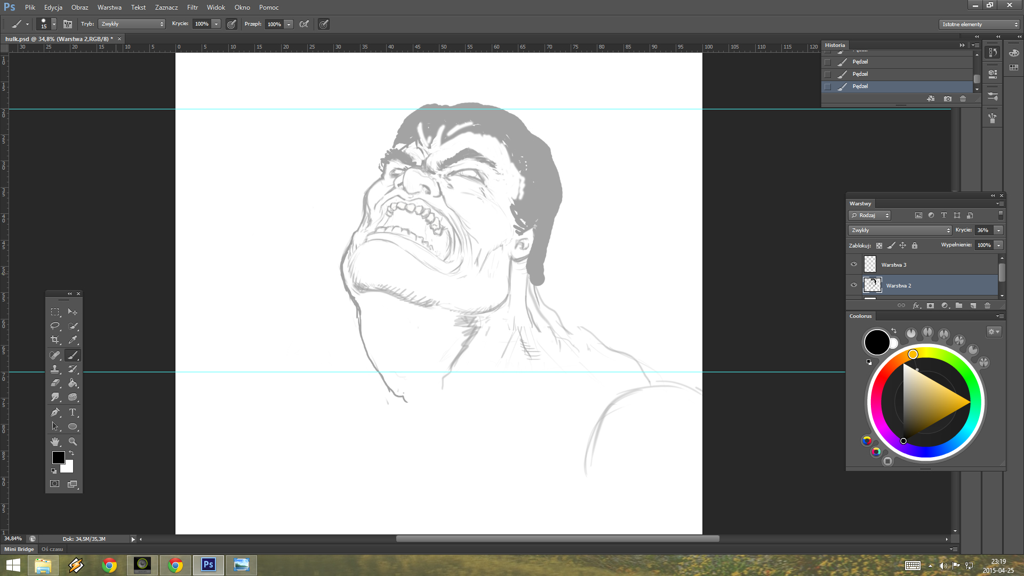This screenshot has width=1024, height=576.
Task: Open the Warstwa menu
Action: pos(109,7)
